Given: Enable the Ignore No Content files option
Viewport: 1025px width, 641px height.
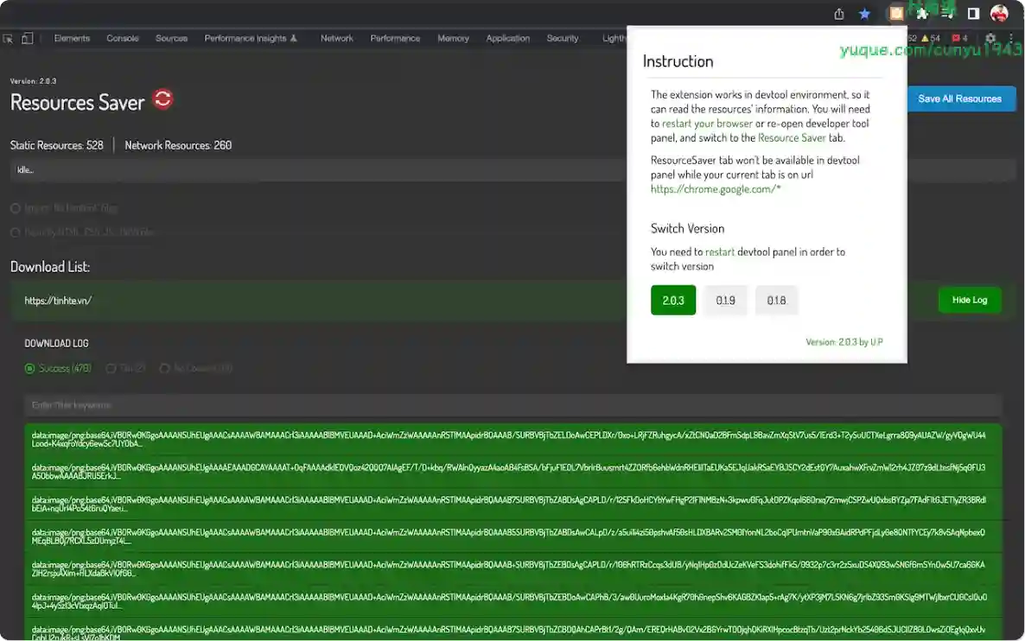Looking at the screenshot, I should (16, 208).
